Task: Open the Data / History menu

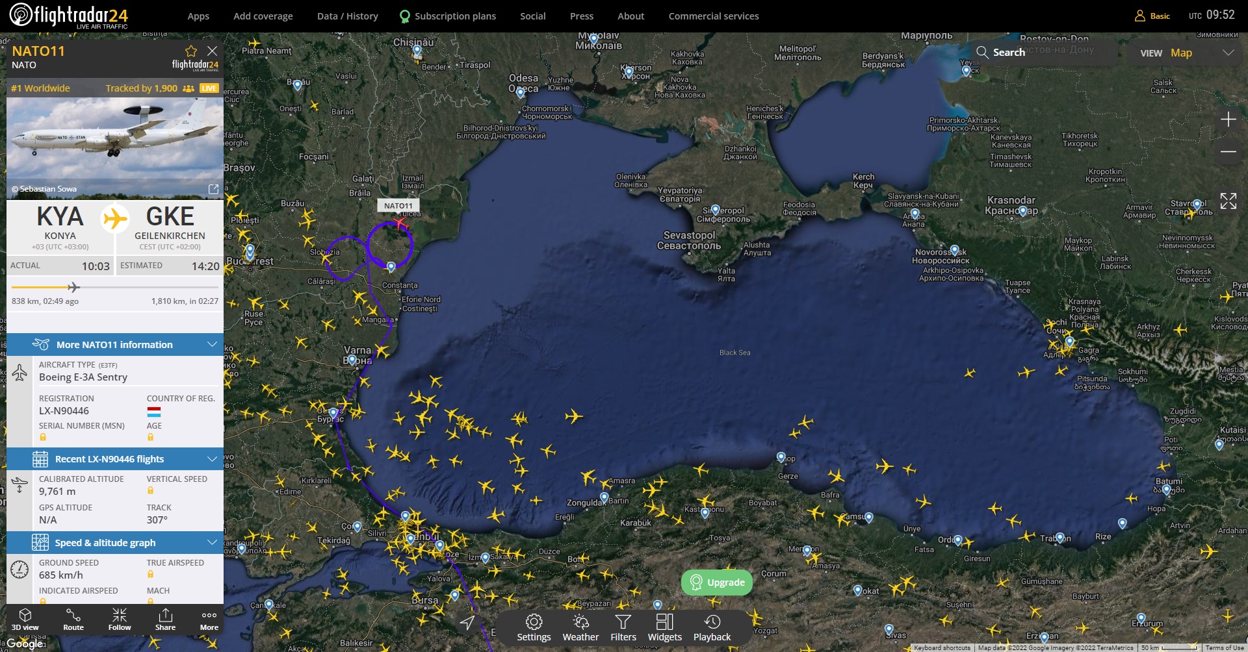Action: [x=347, y=16]
